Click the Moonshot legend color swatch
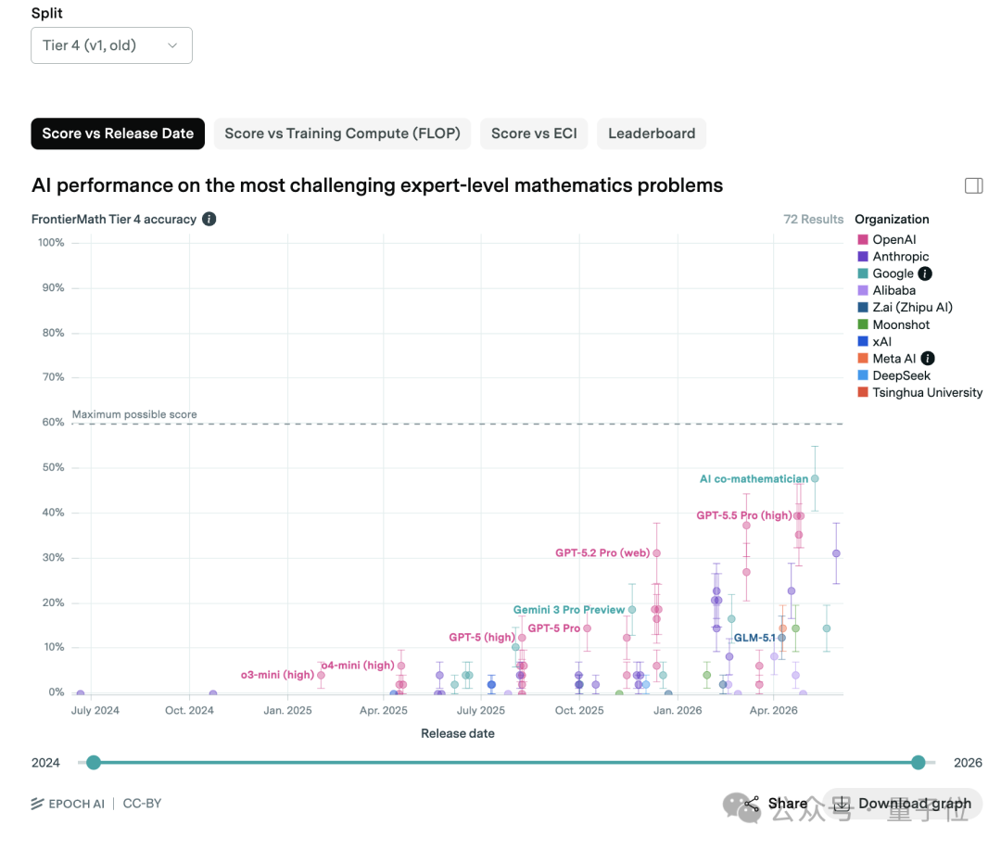 point(863,324)
